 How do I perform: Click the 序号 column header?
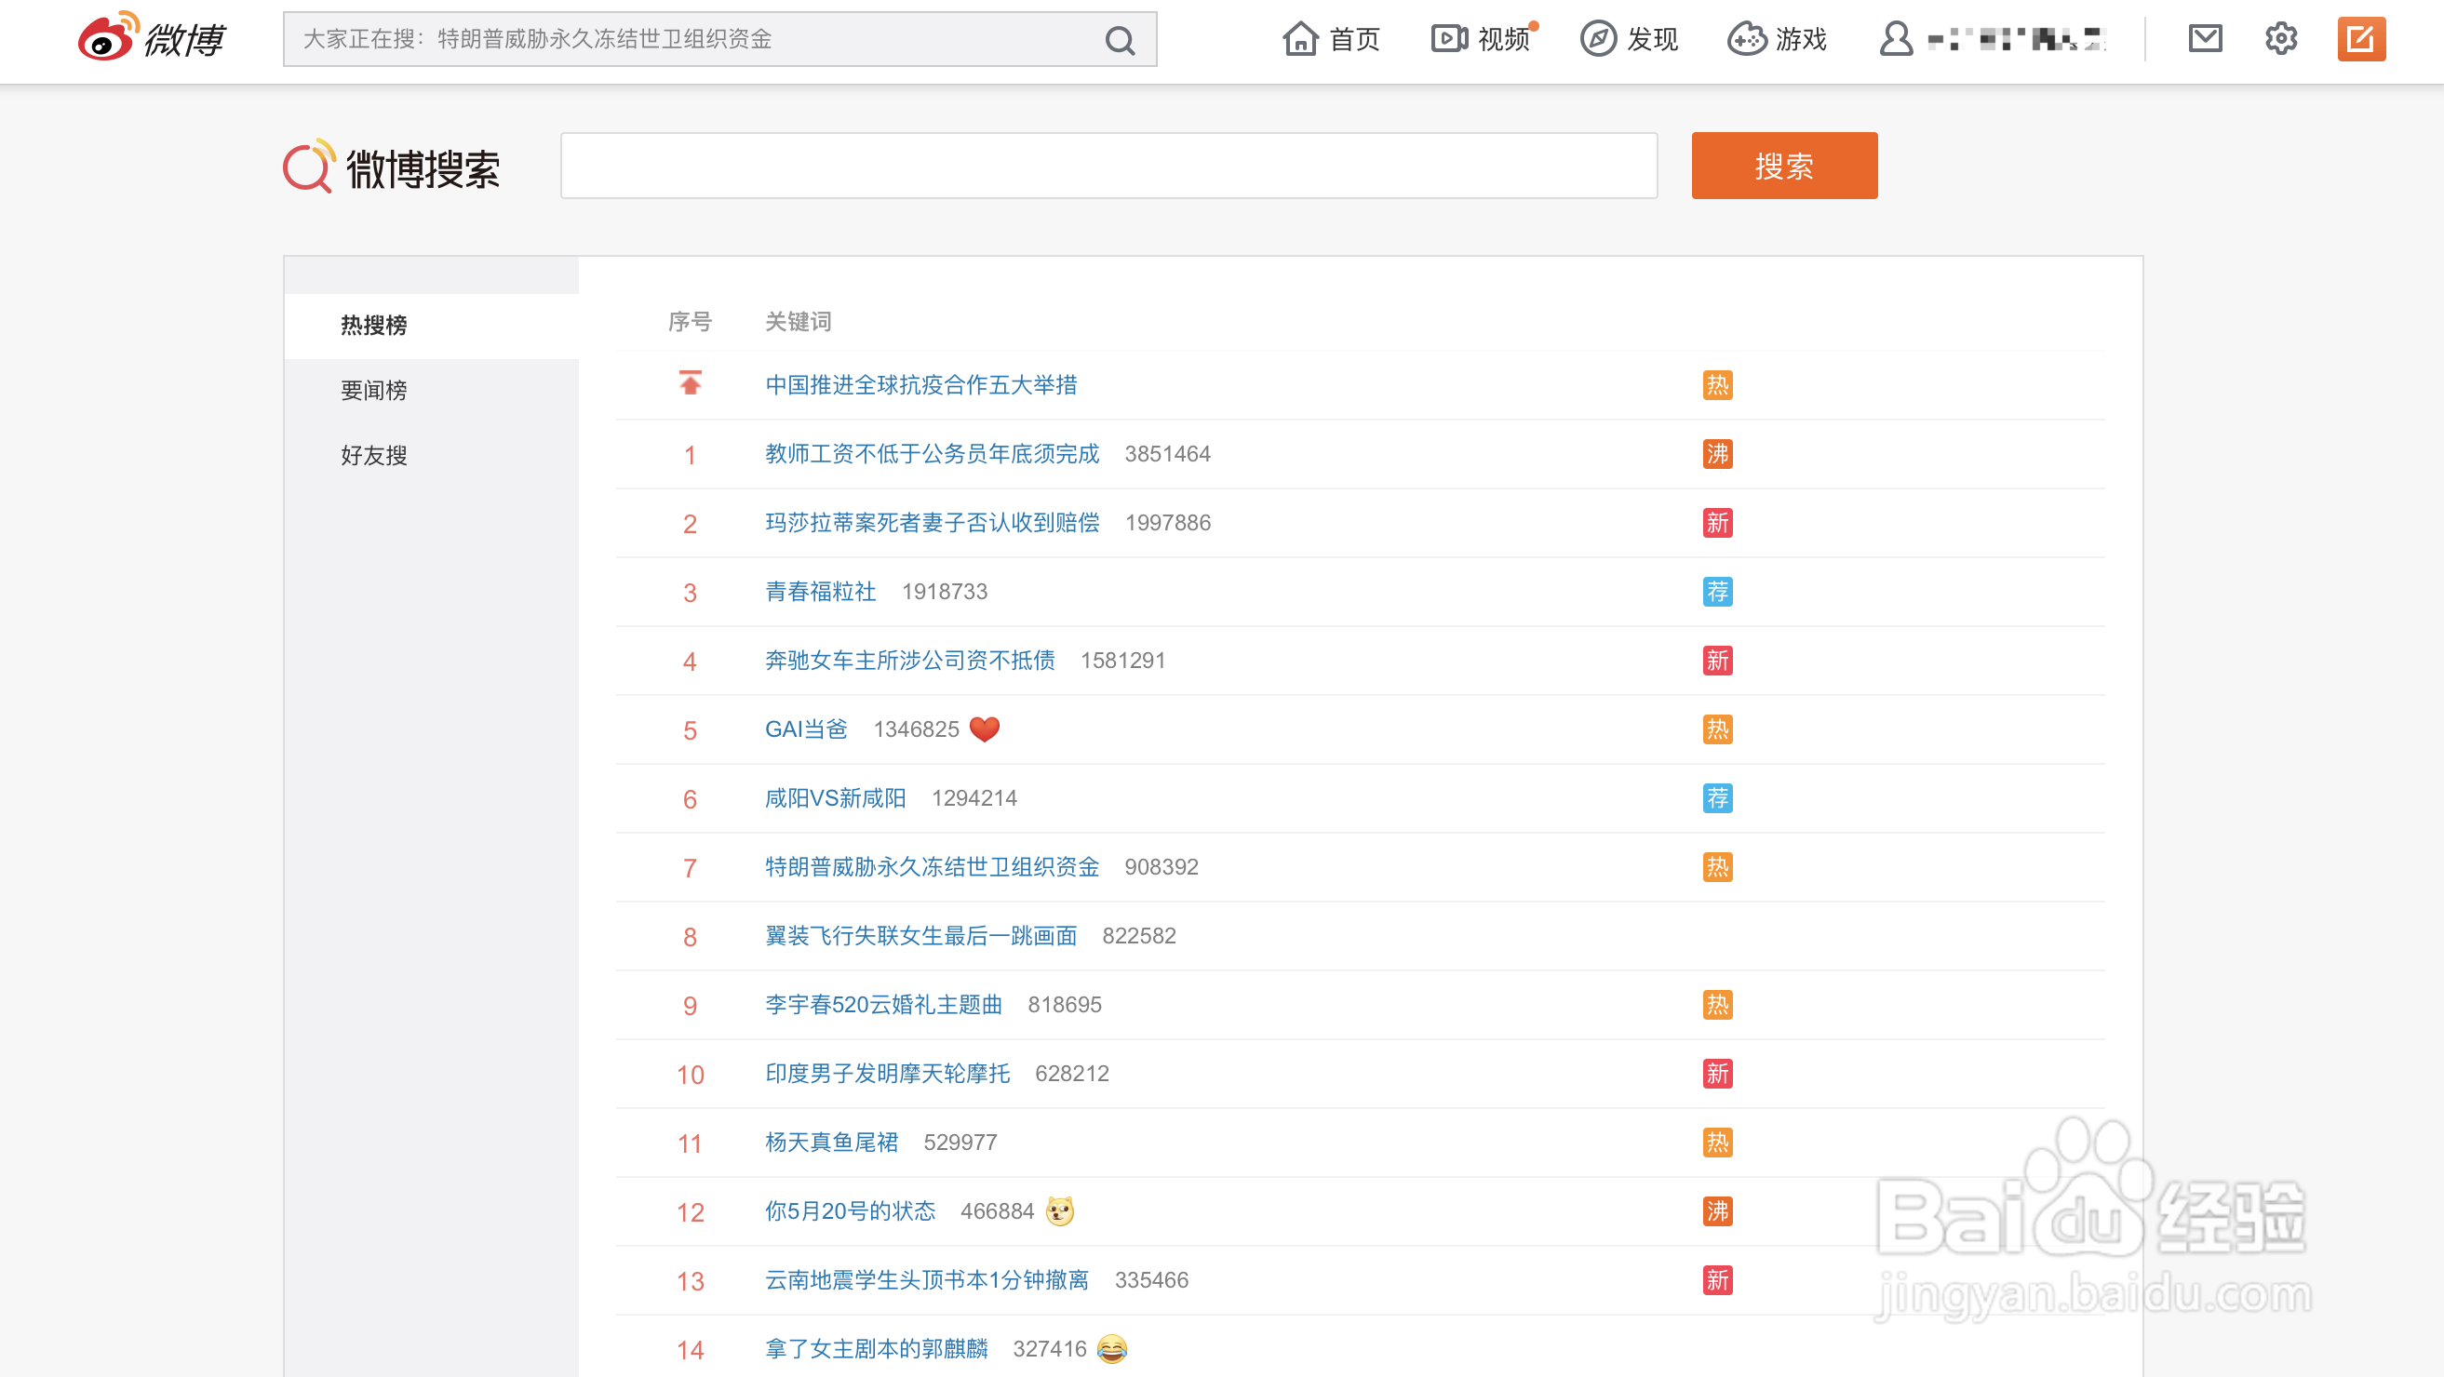click(690, 322)
